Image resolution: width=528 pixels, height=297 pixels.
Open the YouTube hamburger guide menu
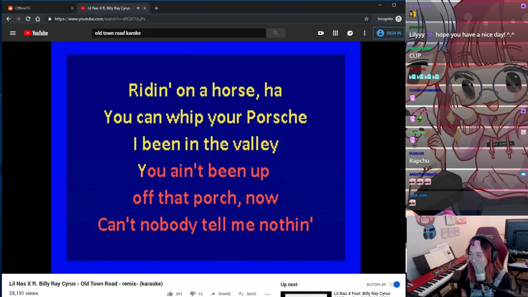[13, 33]
